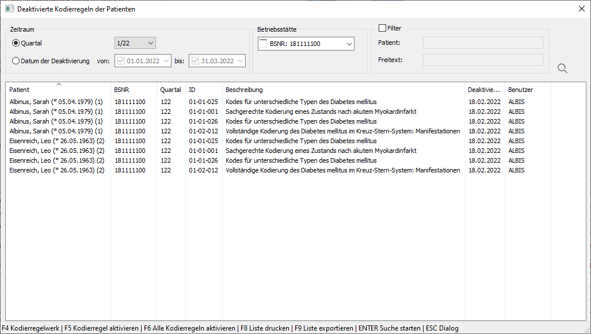Select first Albinus, Sarah row with ID 01-01-025
The image size is (591, 334).
coord(278,102)
